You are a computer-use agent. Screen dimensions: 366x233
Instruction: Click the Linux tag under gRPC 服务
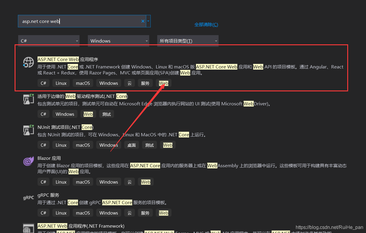[61, 213]
